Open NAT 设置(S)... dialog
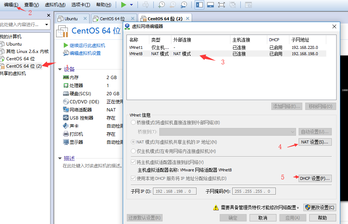This screenshot has height=224, width=348. [x=315, y=142]
